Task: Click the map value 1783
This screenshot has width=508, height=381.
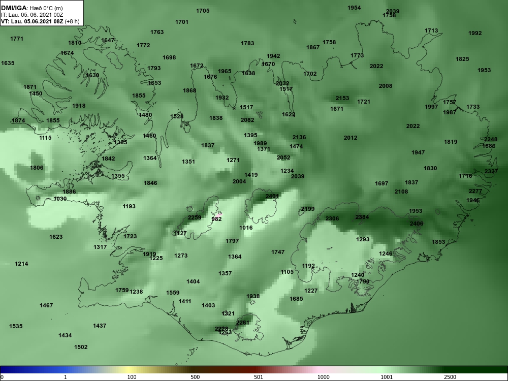Action: tap(247, 43)
